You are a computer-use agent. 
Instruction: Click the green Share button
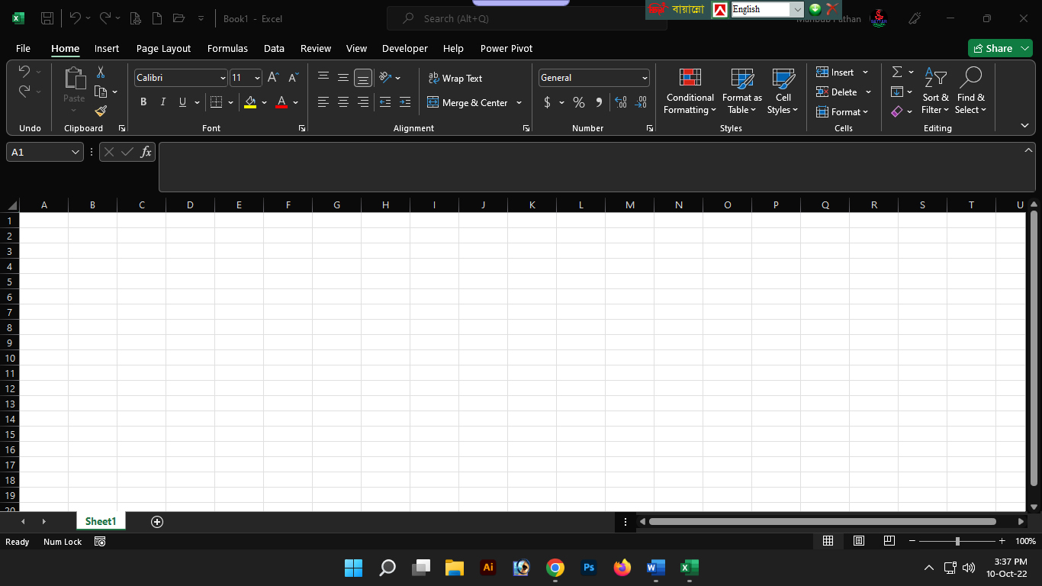992,48
